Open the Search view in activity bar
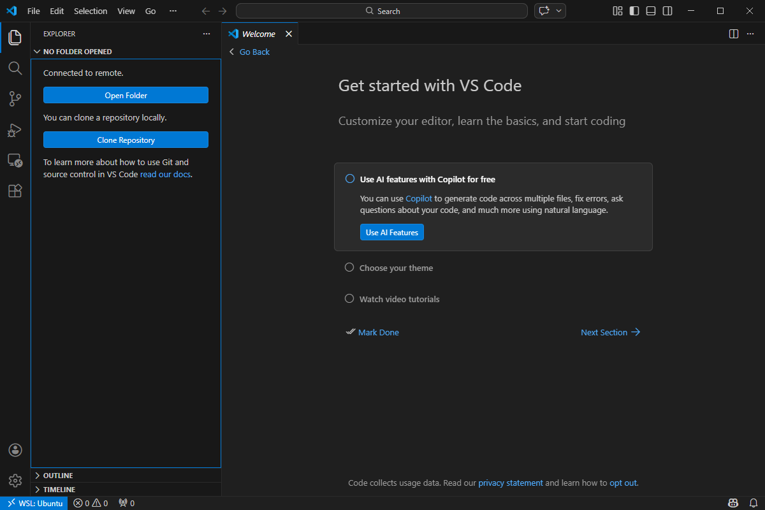Viewport: 765px width, 510px height. tap(15, 68)
